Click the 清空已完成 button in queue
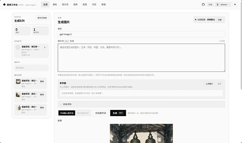This screenshot has height=143, width=242. (42, 18)
